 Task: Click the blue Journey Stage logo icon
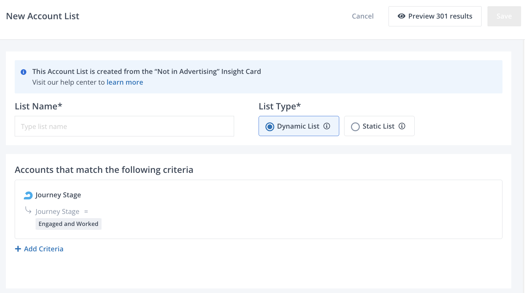click(x=28, y=195)
